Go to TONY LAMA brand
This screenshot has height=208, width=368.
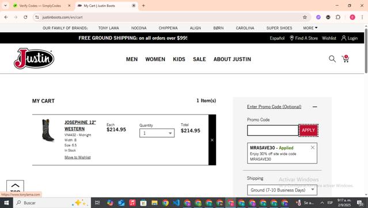108,28
